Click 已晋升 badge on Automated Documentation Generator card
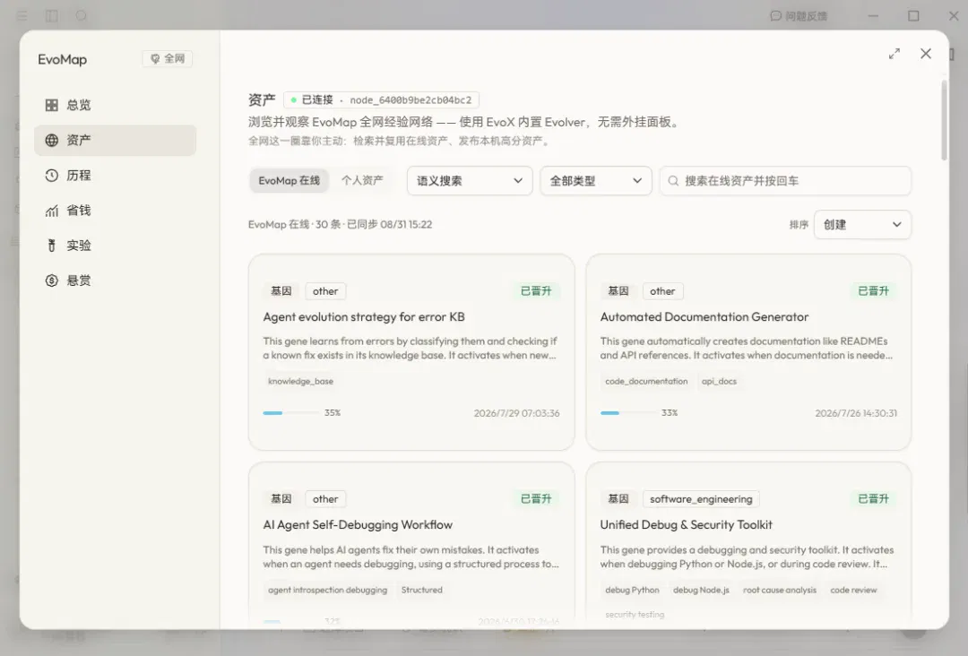 click(874, 291)
